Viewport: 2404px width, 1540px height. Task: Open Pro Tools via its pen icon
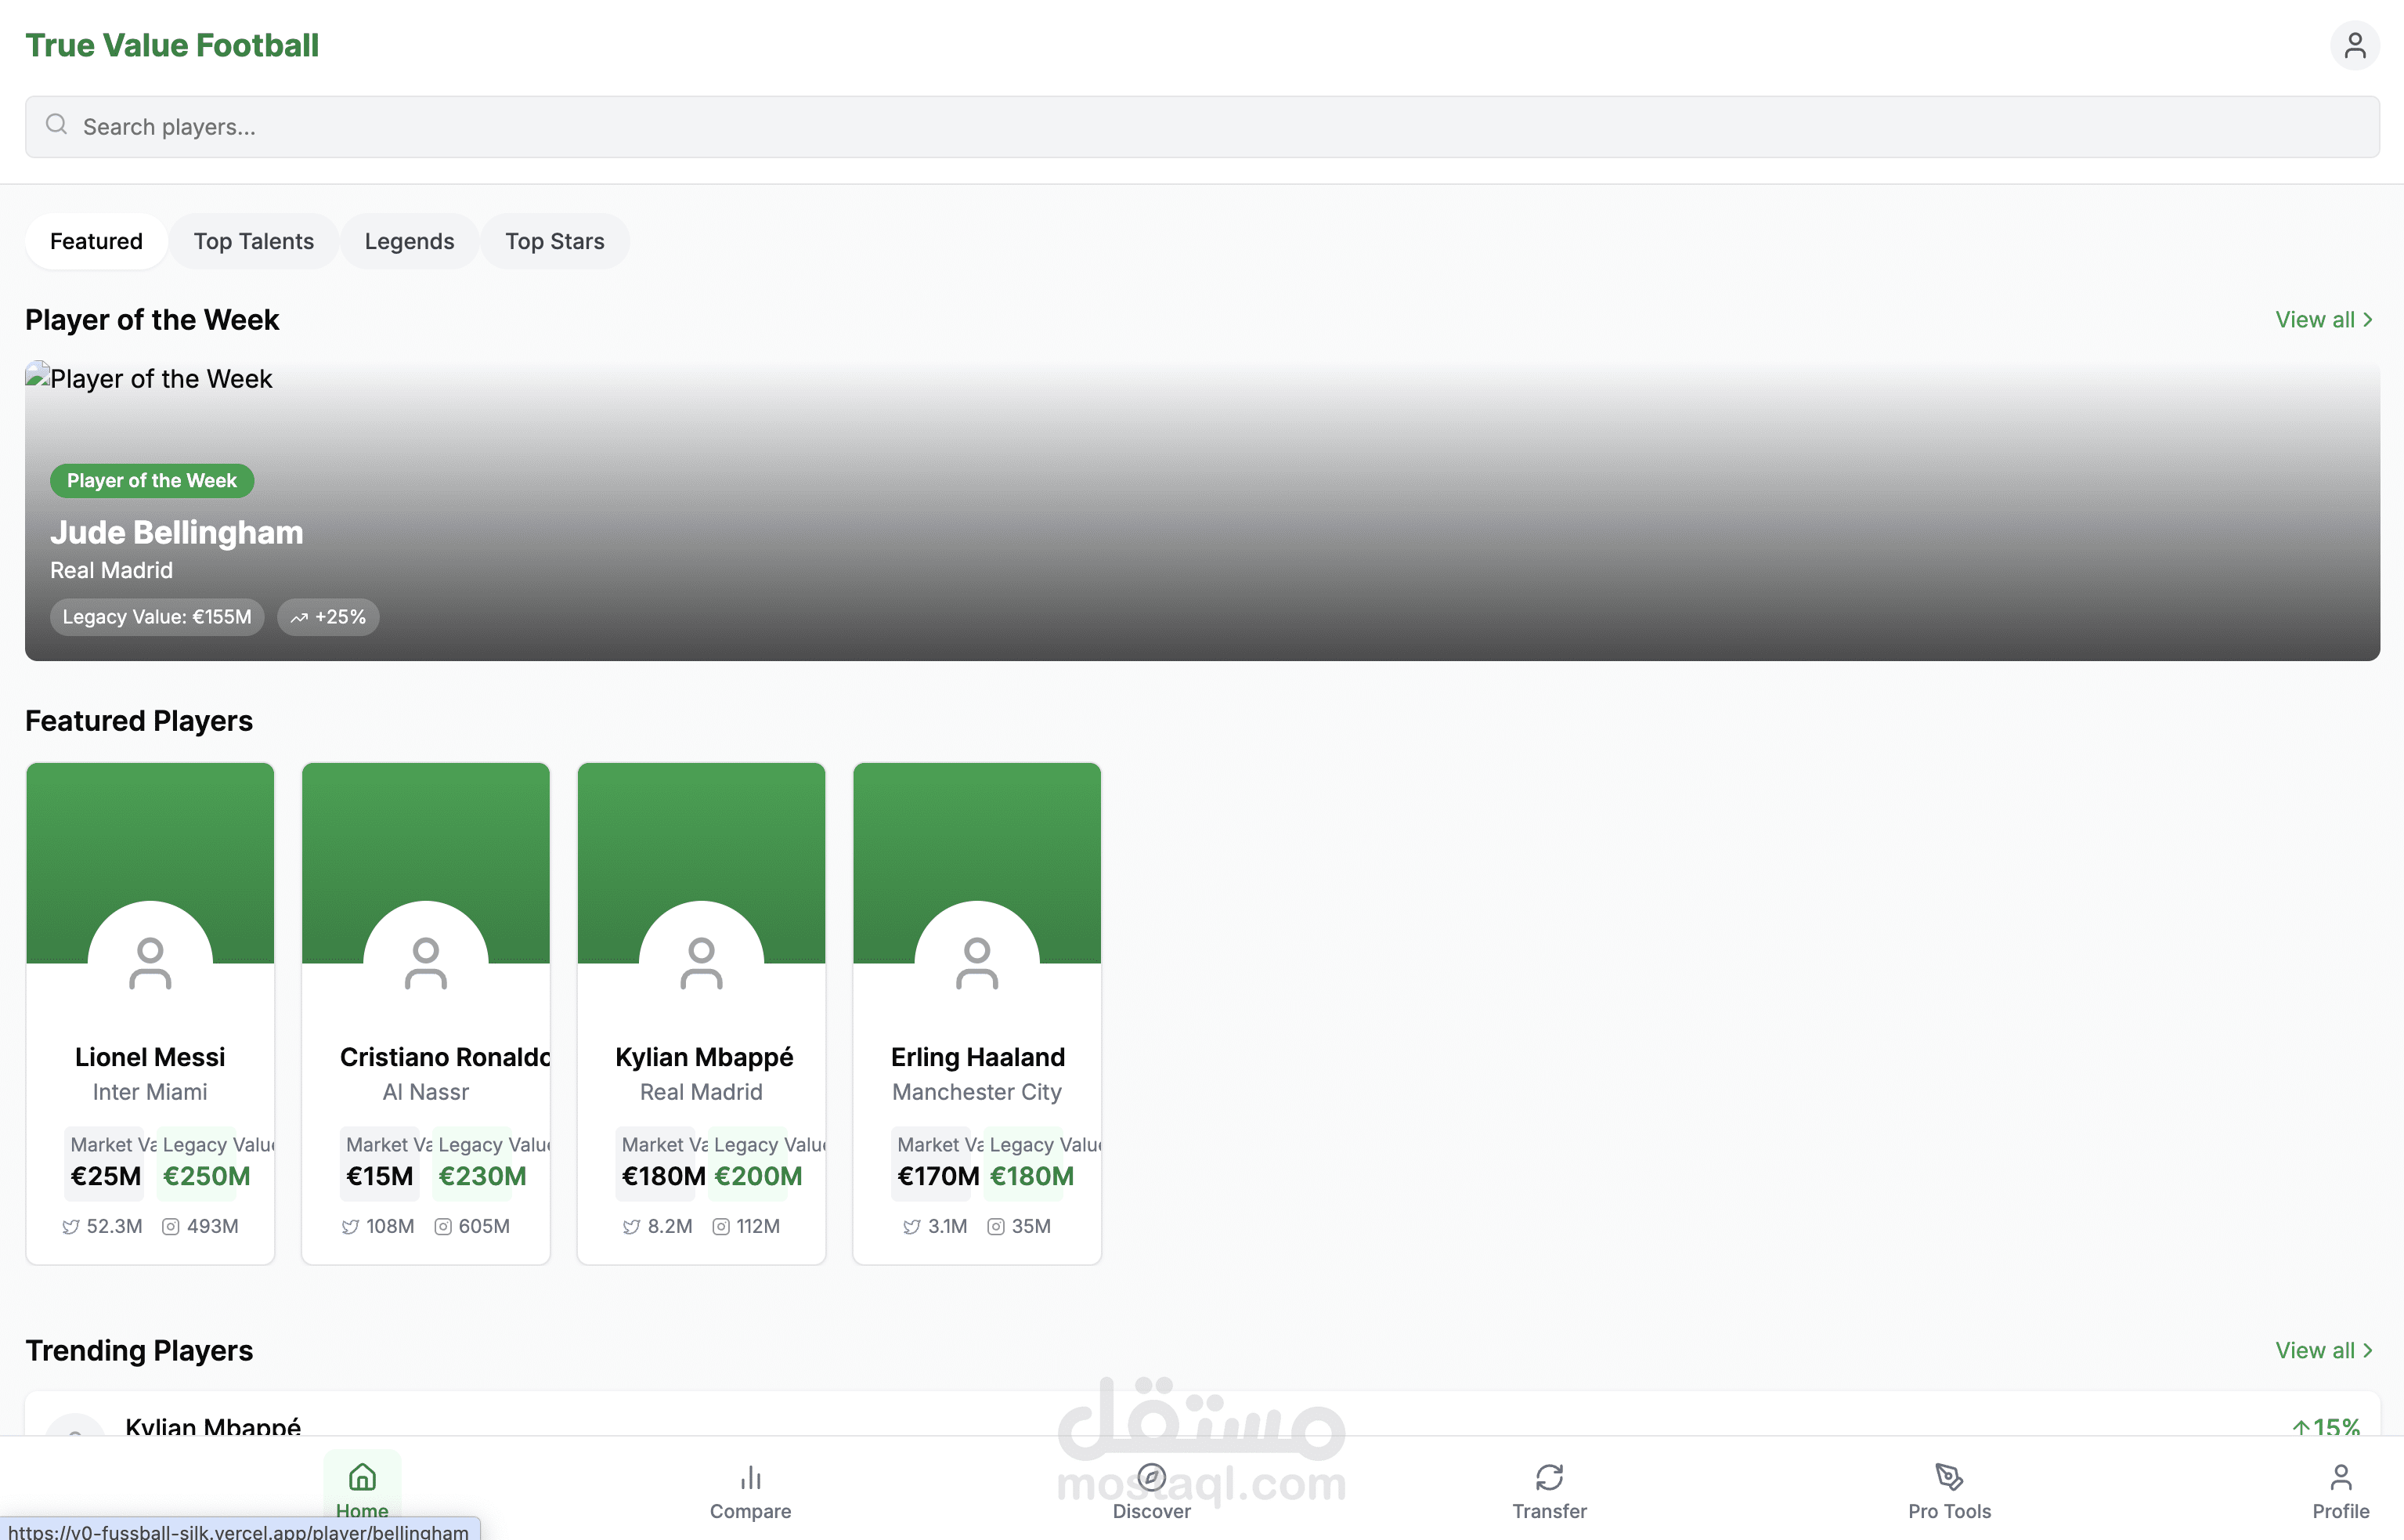coord(1949,1477)
